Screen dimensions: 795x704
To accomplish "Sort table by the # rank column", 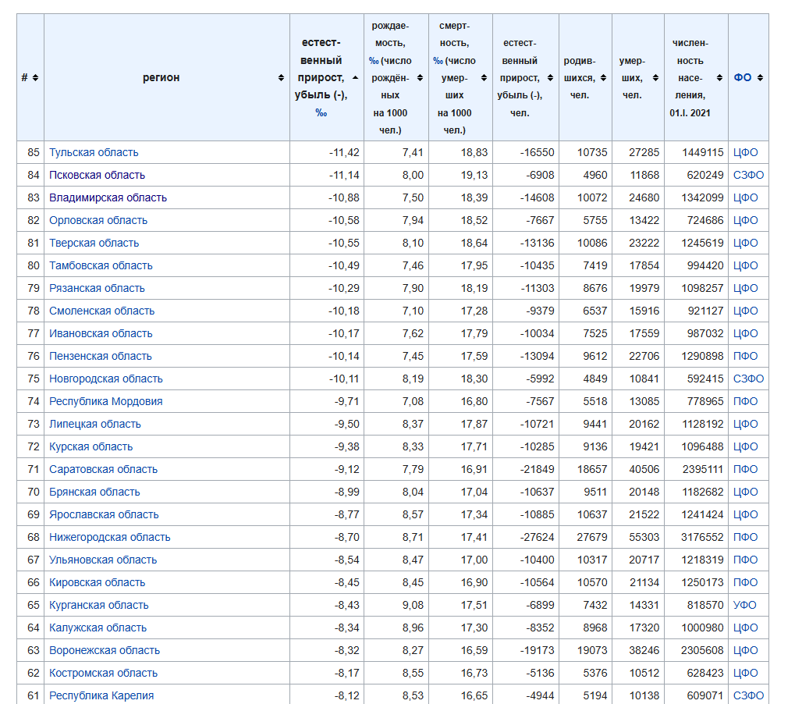I will pyautogui.click(x=35, y=77).
